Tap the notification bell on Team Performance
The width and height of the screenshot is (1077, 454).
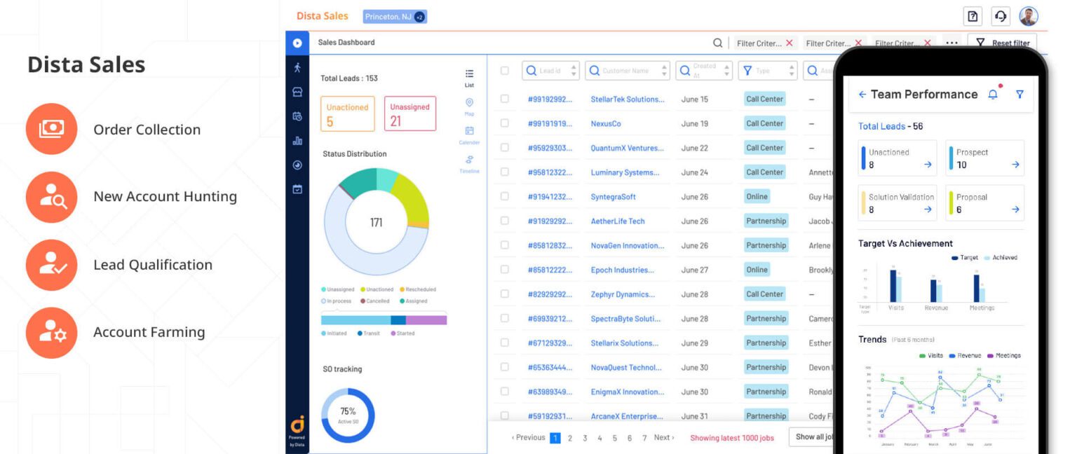(x=993, y=95)
